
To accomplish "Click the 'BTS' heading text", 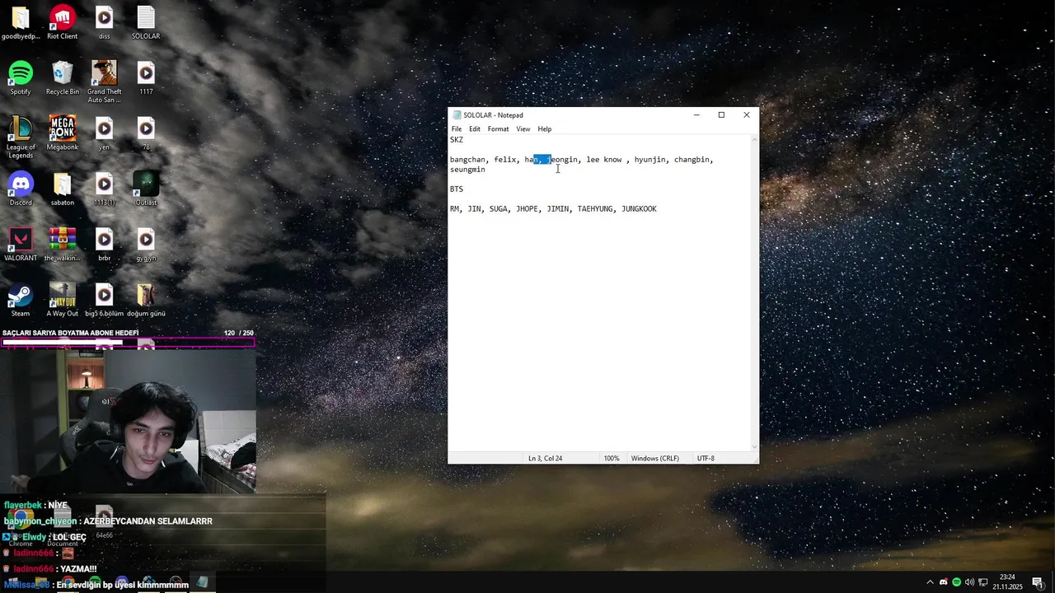I will coord(457,189).
